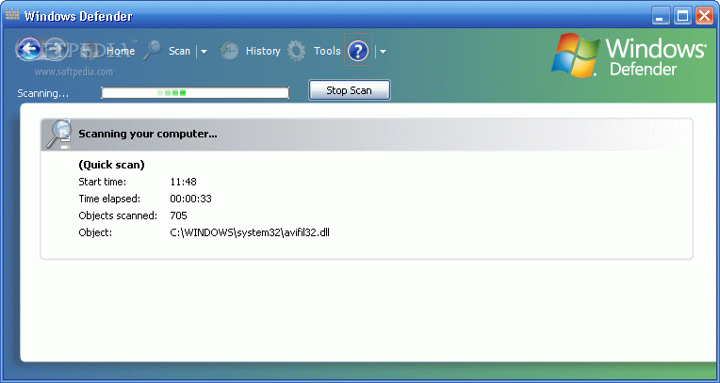Expand the Help options dropdown arrow

382,52
